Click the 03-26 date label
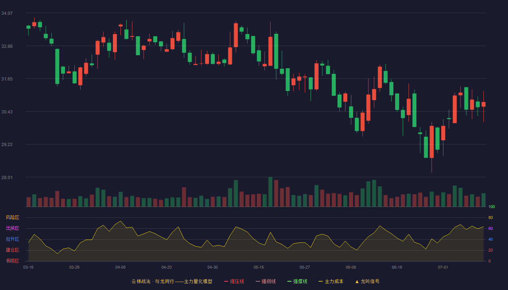The image size is (508, 290). 74,267
